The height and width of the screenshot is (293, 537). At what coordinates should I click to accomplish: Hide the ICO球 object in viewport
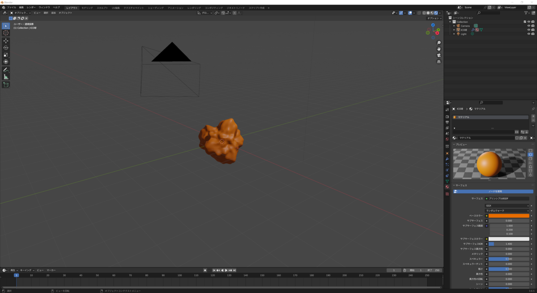[x=528, y=30]
